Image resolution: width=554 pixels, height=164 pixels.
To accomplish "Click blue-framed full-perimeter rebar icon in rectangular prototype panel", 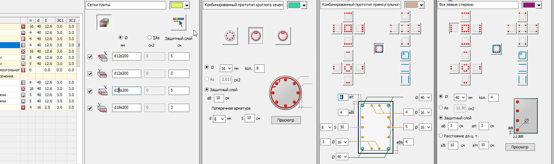I will click(379, 49).
